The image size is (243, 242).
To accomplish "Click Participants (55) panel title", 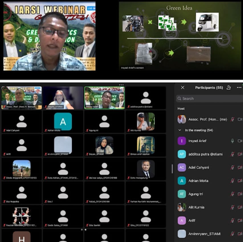I will pyautogui.click(x=209, y=88).
